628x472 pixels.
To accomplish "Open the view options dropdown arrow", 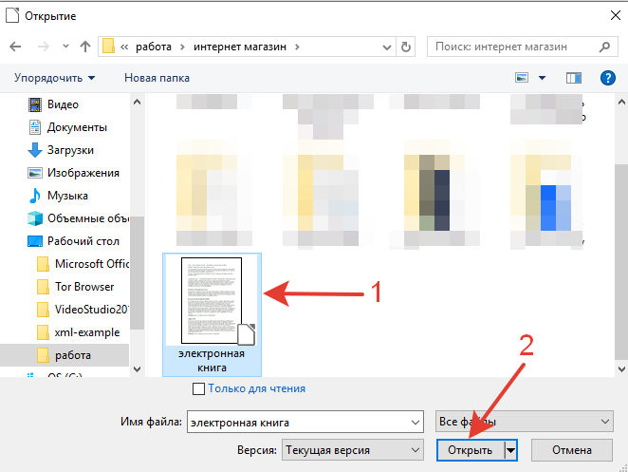I will pyautogui.click(x=542, y=78).
